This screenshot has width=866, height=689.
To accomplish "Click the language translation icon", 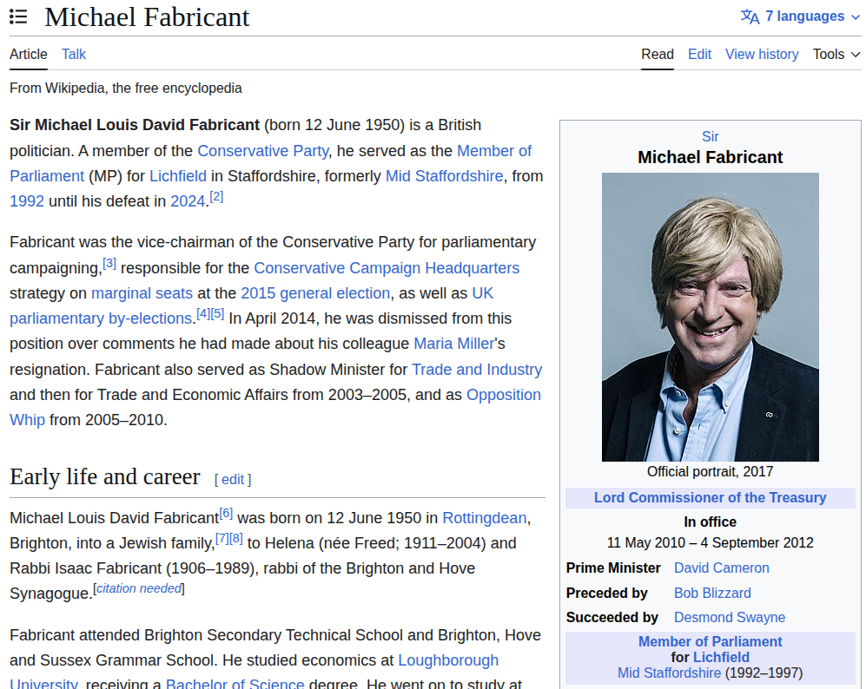I will coord(749,16).
